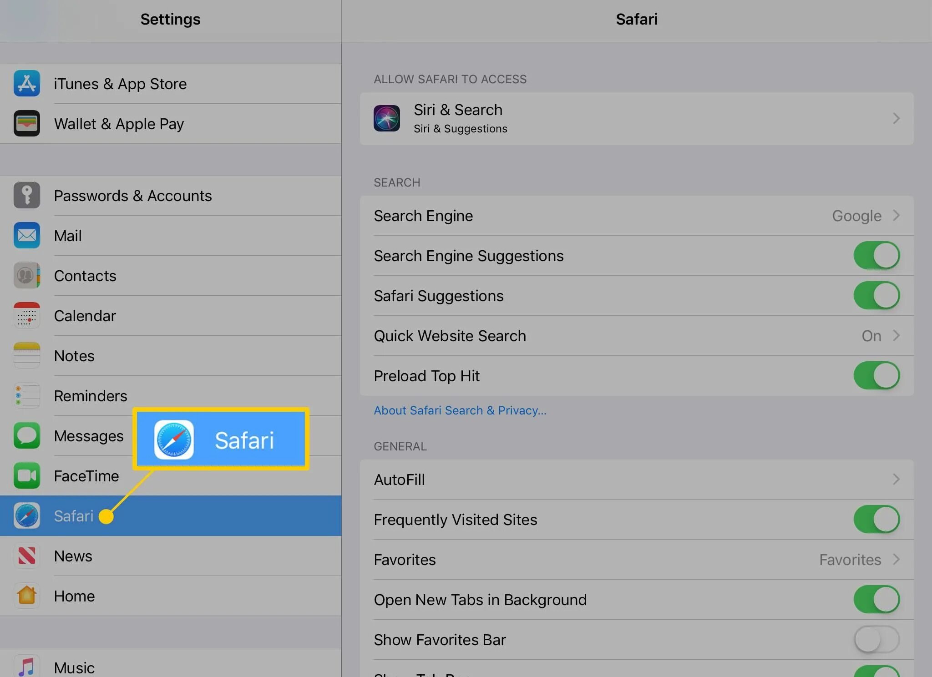The height and width of the screenshot is (677, 932).
Task: Click the News app icon
Action: point(27,556)
